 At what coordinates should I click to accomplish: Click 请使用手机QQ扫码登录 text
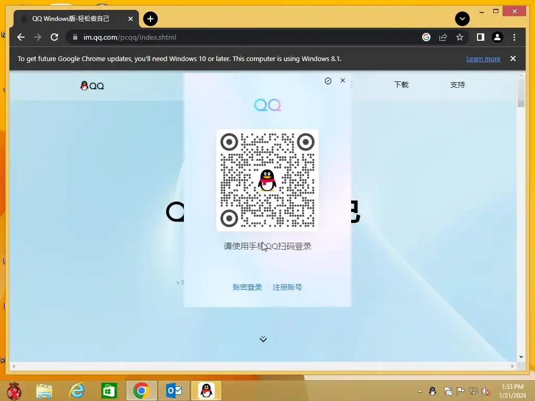tap(267, 246)
